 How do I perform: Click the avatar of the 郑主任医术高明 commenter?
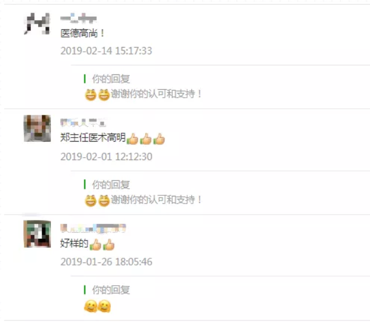(x=38, y=128)
